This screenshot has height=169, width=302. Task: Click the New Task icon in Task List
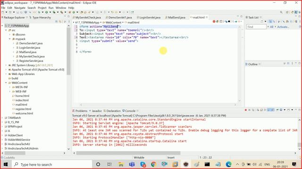coord(262,22)
